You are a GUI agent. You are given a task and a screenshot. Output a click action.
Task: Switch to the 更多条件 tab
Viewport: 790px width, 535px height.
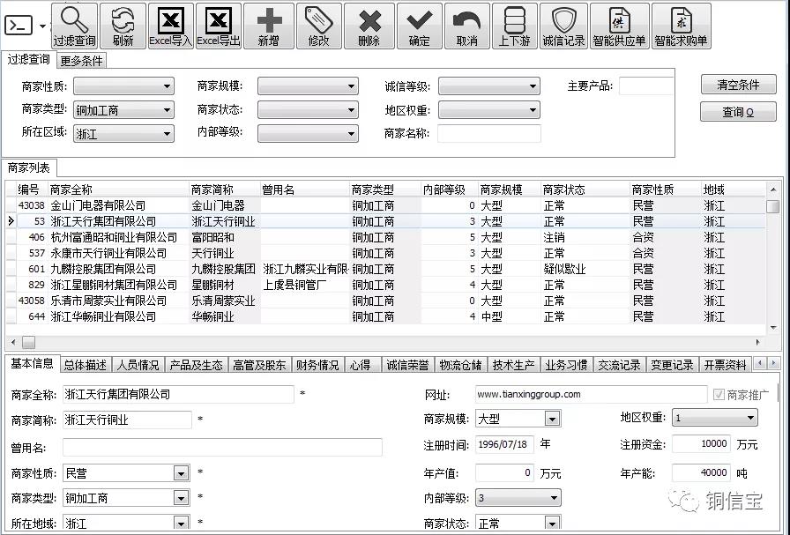tap(81, 61)
